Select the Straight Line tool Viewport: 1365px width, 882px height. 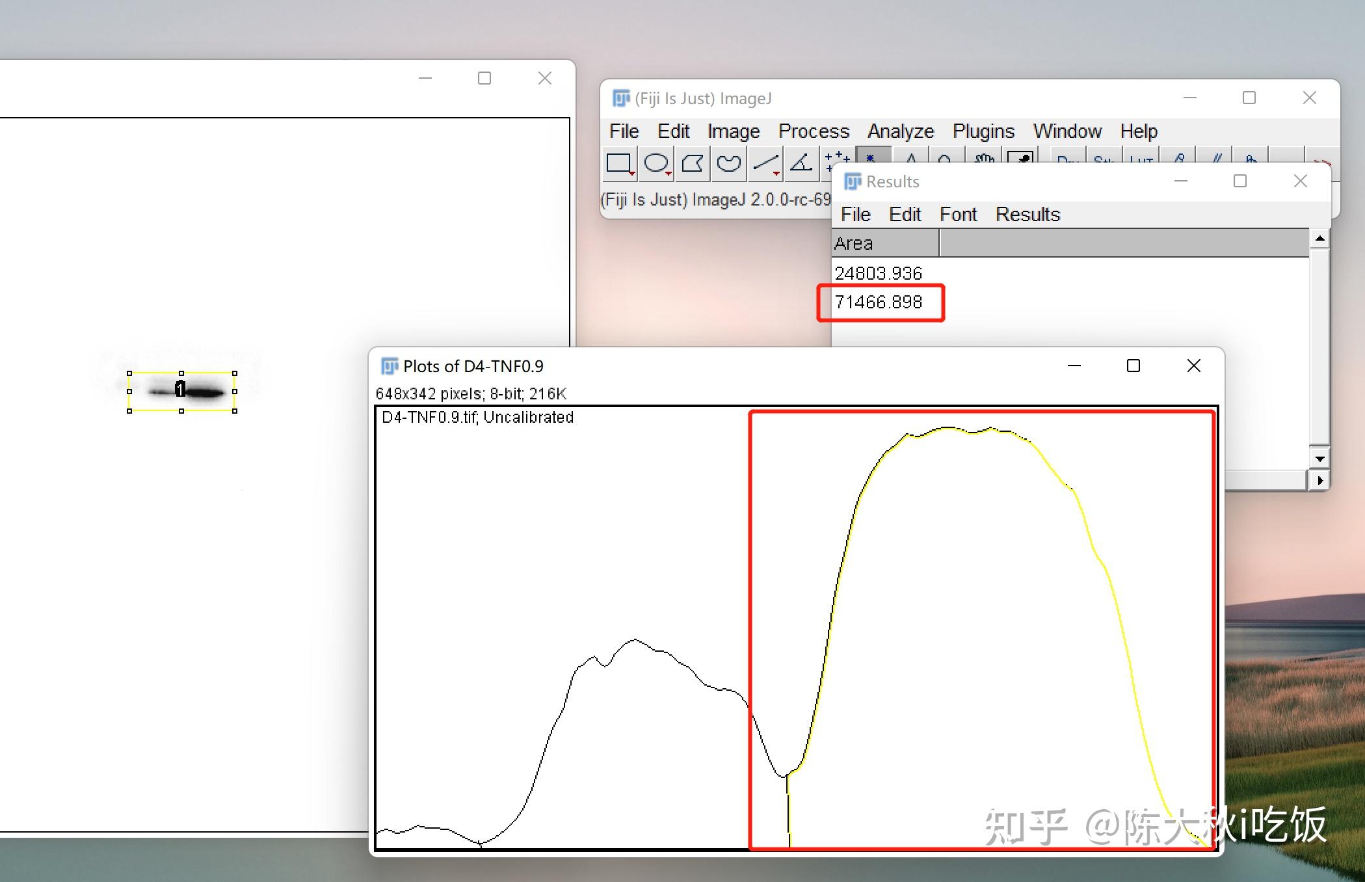[765, 163]
